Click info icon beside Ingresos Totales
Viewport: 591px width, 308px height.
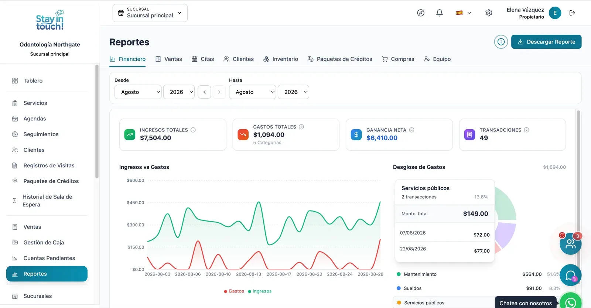193,130
